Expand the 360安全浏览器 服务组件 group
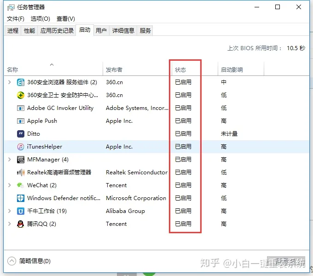 (10, 82)
